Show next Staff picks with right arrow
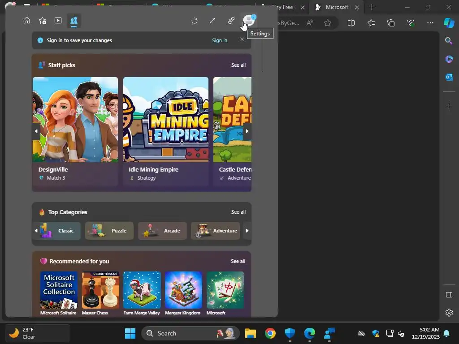459x344 pixels. click(x=247, y=131)
